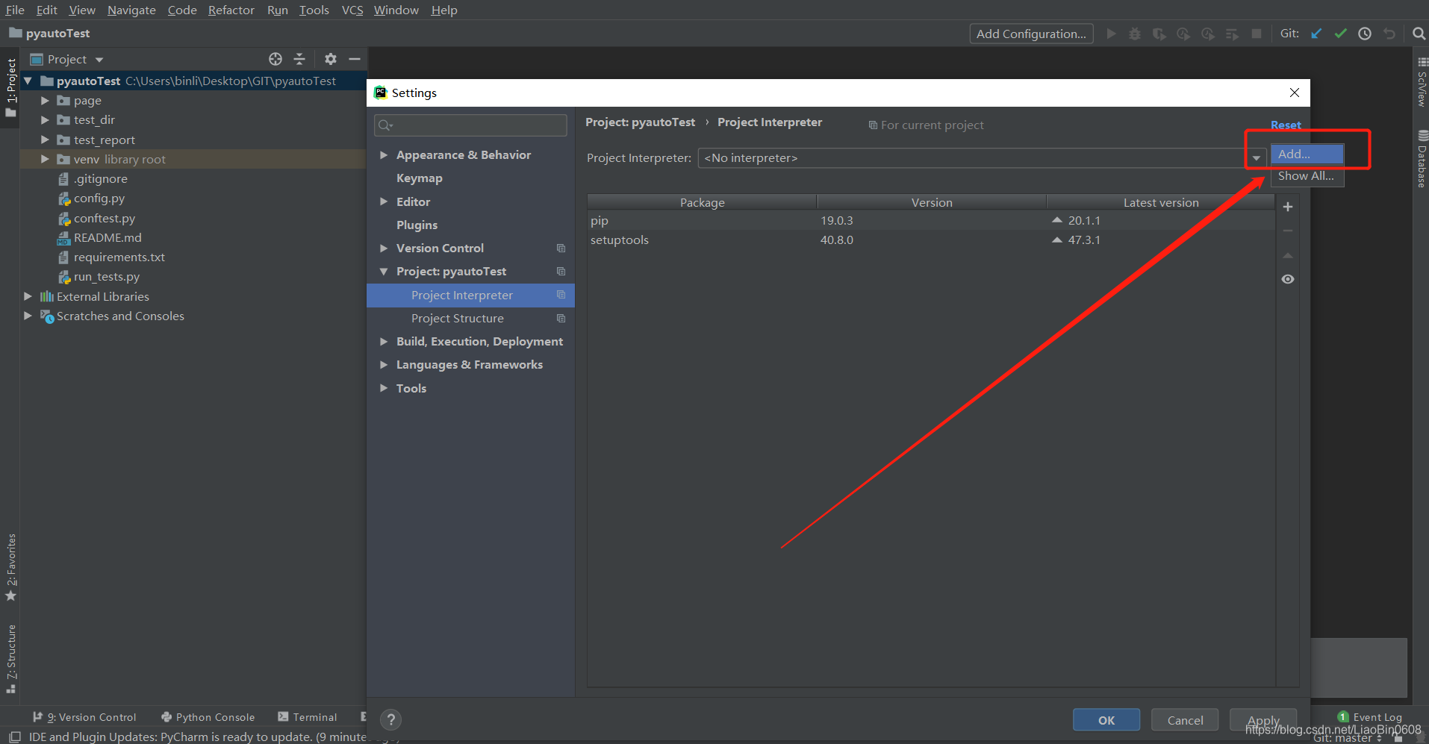Click the Reset link

click(x=1286, y=125)
